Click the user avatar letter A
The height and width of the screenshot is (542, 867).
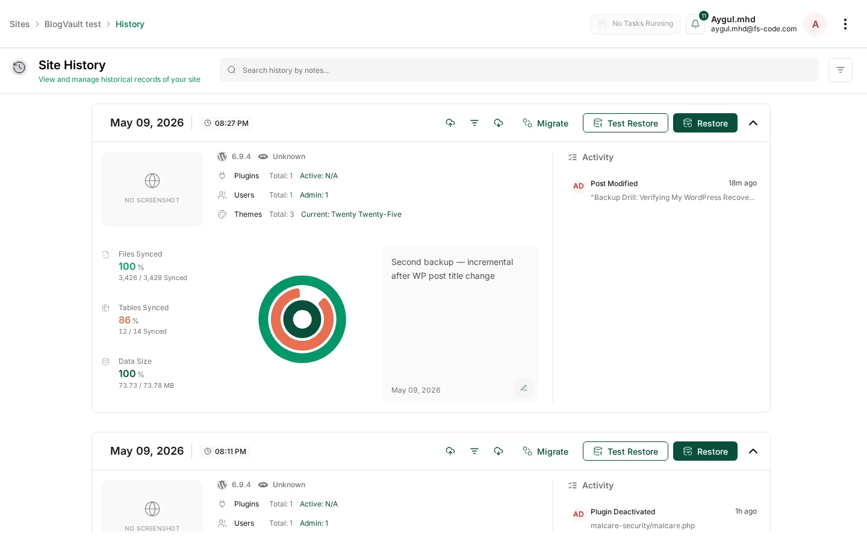[815, 24]
